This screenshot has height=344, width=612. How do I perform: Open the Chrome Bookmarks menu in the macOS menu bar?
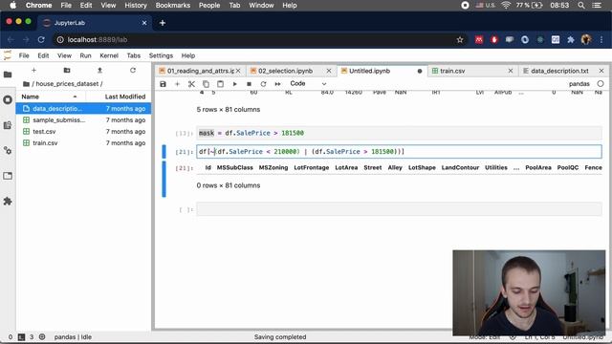click(x=172, y=6)
